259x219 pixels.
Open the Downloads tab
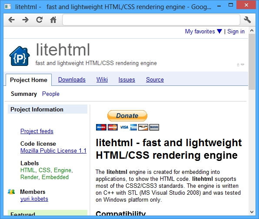point(72,80)
